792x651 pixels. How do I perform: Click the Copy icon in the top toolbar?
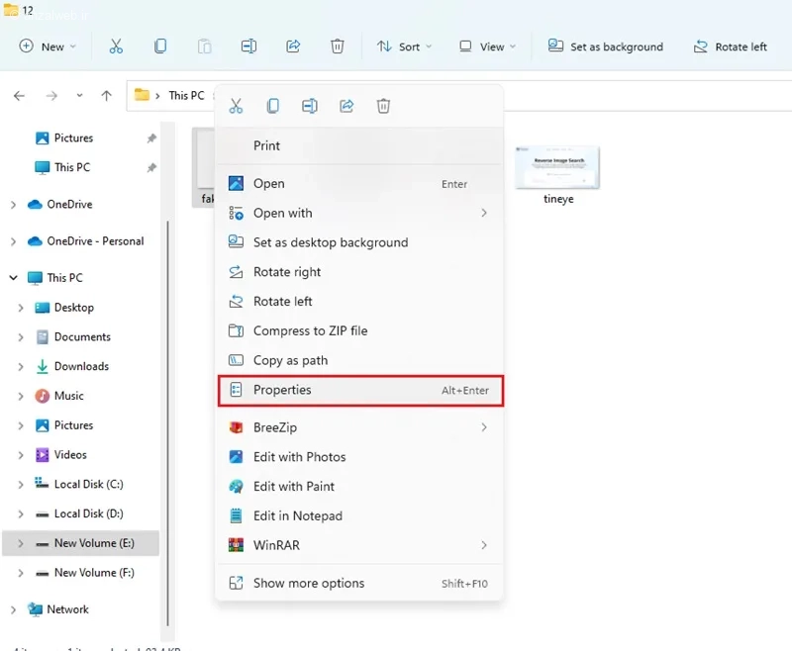pyautogui.click(x=160, y=46)
